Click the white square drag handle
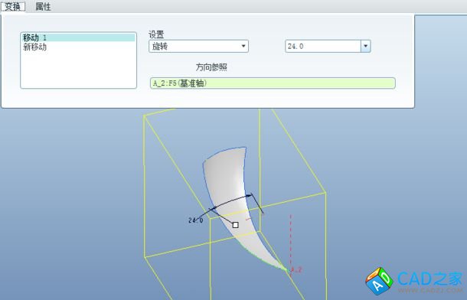Screen dimensions: 467x300 (x=235, y=225)
